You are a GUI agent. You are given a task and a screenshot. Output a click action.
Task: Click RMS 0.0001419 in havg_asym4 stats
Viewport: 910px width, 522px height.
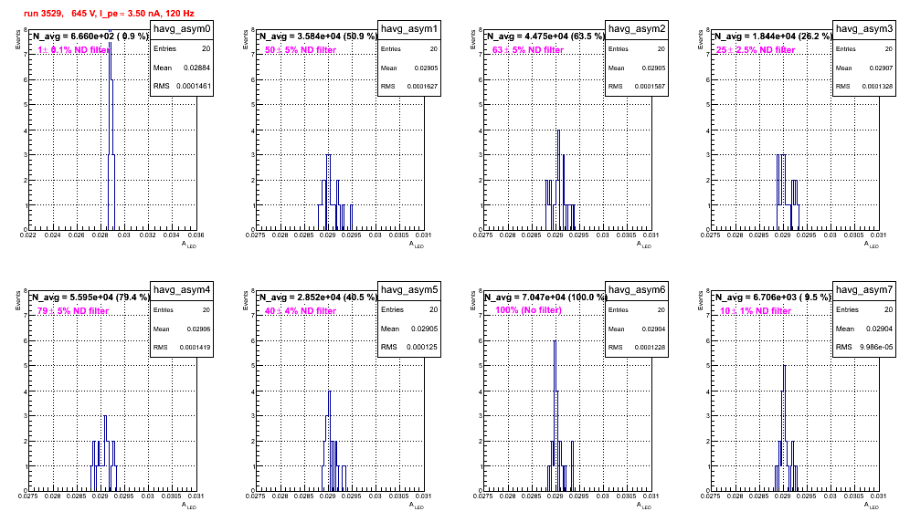pyautogui.click(x=182, y=347)
